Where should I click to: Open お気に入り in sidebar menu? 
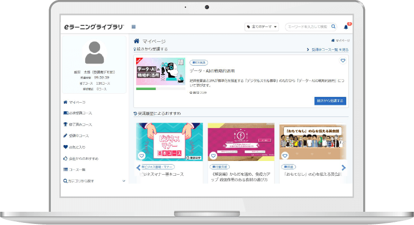(x=77, y=147)
